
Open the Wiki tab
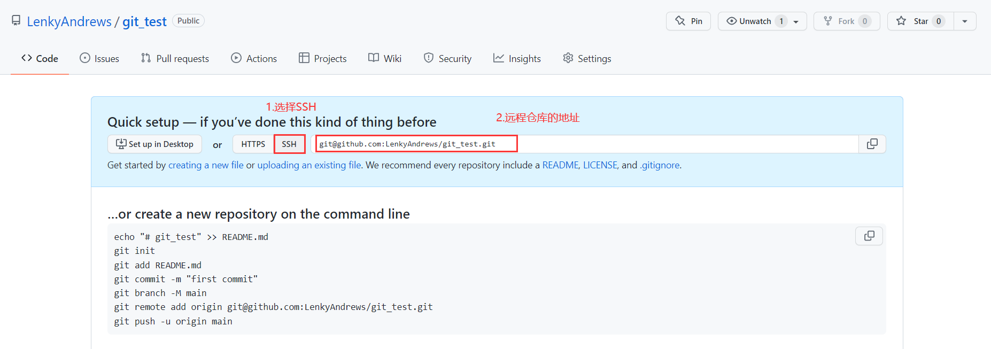385,58
